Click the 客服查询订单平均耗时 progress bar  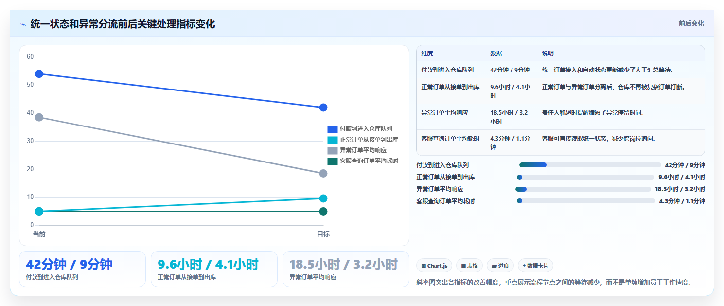[586, 201]
